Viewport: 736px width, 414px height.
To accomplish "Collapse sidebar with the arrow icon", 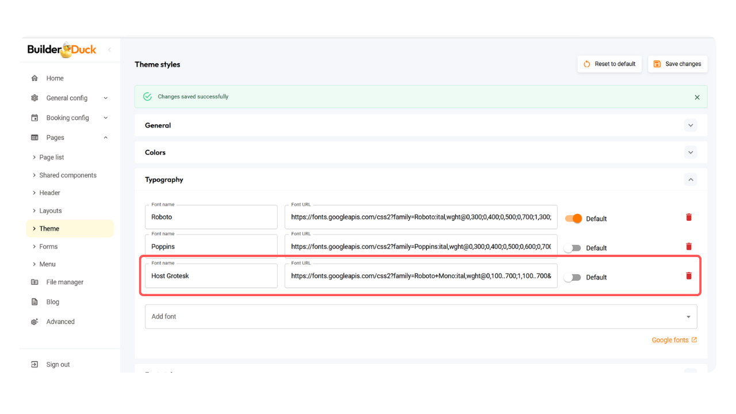I will (x=109, y=50).
